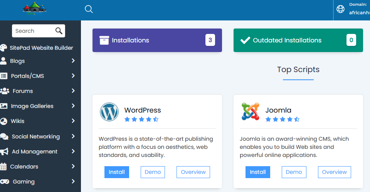Click the search magnifier in top bar
Screen dimensions: 370x192
89,9
